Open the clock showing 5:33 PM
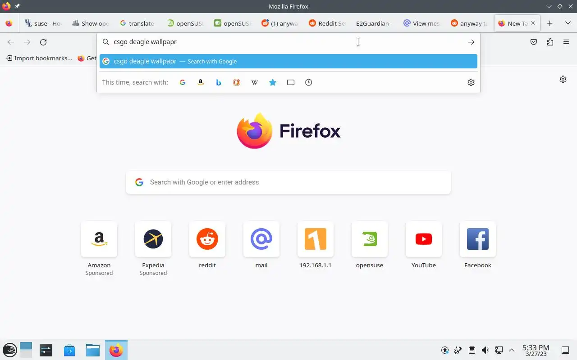The width and height of the screenshot is (577, 360). point(536,351)
